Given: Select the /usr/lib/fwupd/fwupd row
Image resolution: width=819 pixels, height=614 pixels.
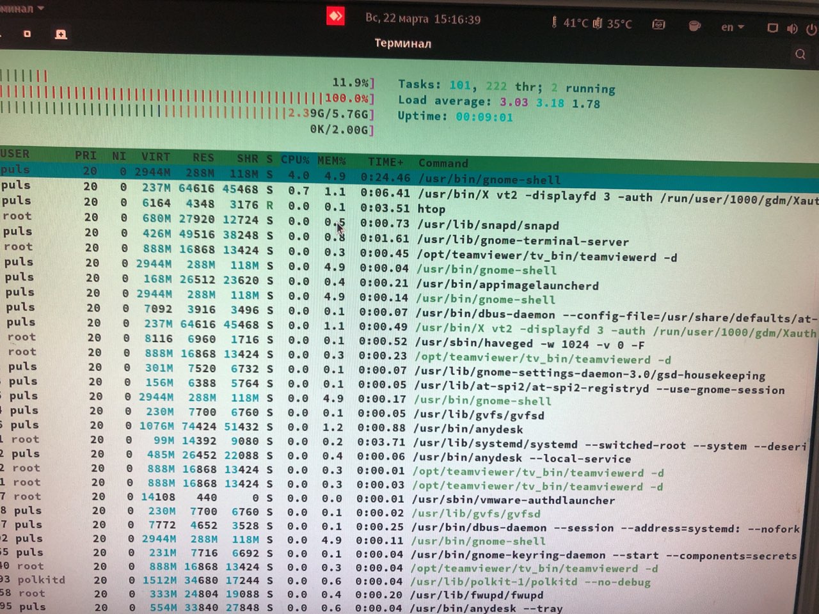Looking at the screenshot, I should [x=409, y=594].
